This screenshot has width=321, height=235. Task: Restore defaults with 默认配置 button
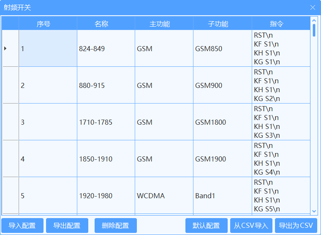207,225
